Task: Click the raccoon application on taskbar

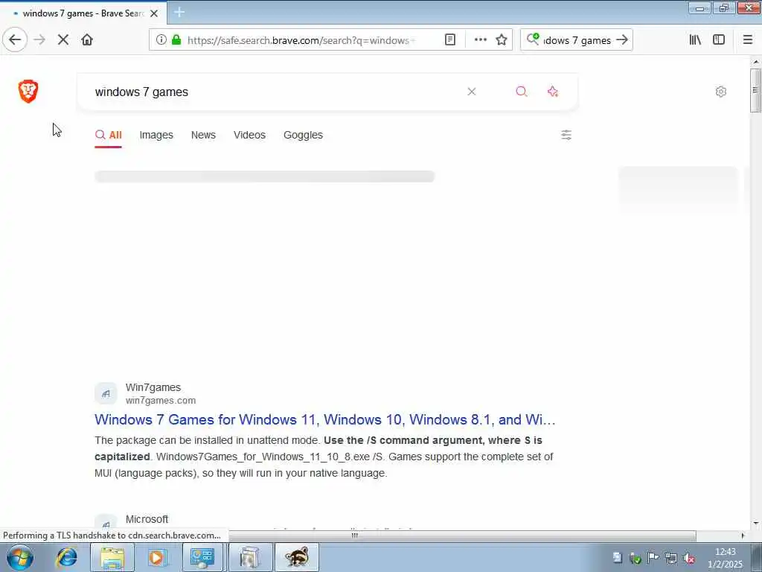Action: pyautogui.click(x=297, y=557)
